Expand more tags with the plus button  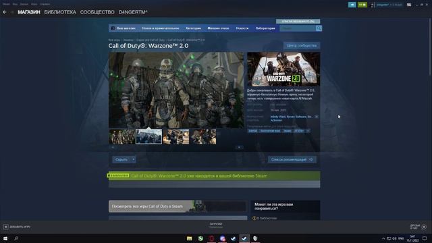pos(308,131)
